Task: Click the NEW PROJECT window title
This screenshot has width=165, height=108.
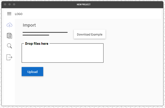Action: 84,5
